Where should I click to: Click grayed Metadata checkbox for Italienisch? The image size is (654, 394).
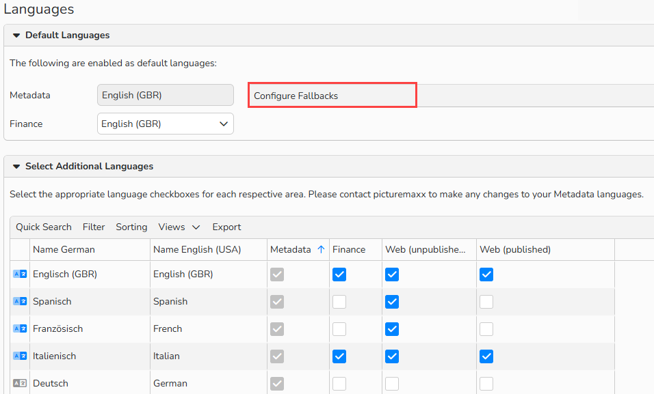tap(277, 356)
